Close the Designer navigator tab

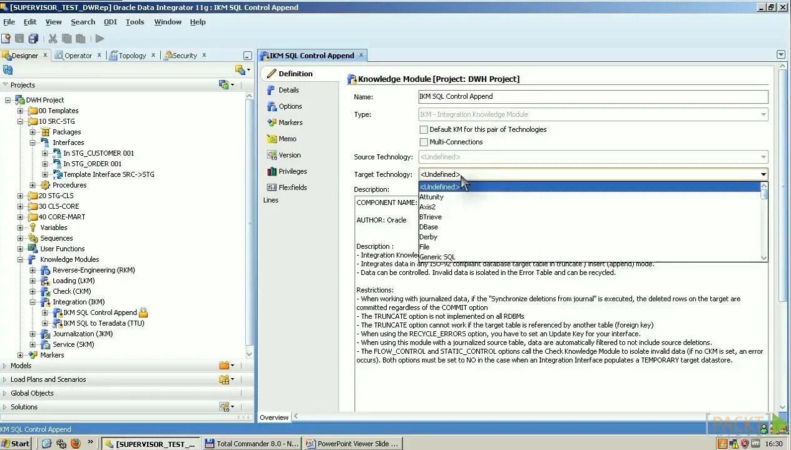coord(45,55)
